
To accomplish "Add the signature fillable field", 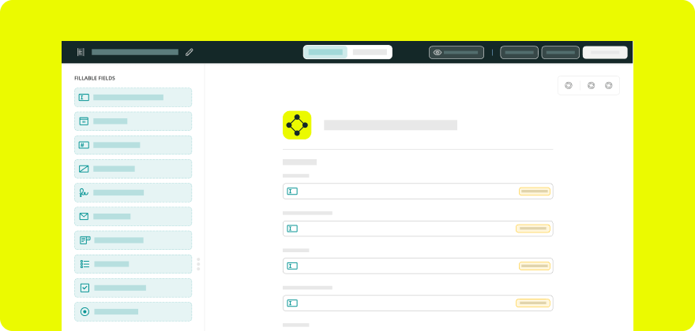I will (133, 192).
